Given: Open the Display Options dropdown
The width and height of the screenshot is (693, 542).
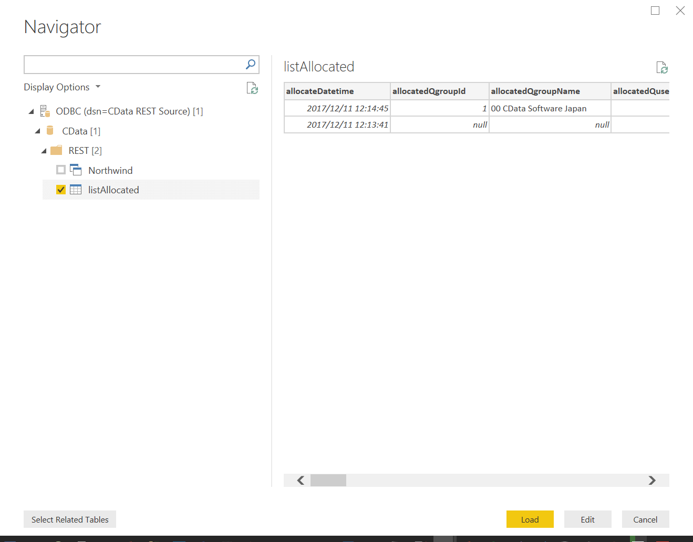Looking at the screenshot, I should [62, 87].
